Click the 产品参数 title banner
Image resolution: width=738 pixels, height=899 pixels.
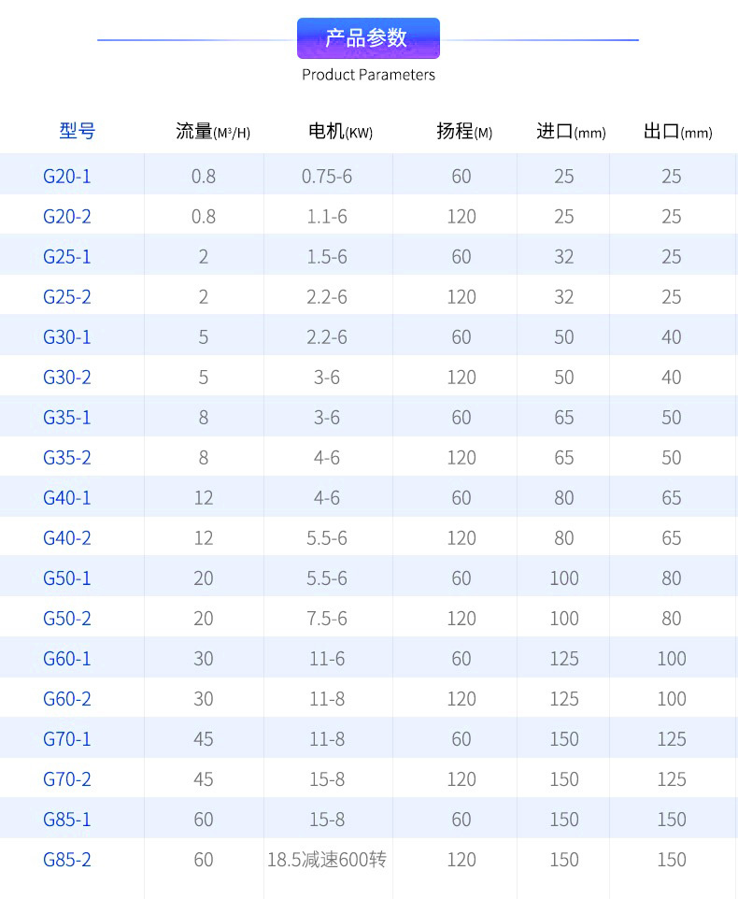[x=368, y=38]
